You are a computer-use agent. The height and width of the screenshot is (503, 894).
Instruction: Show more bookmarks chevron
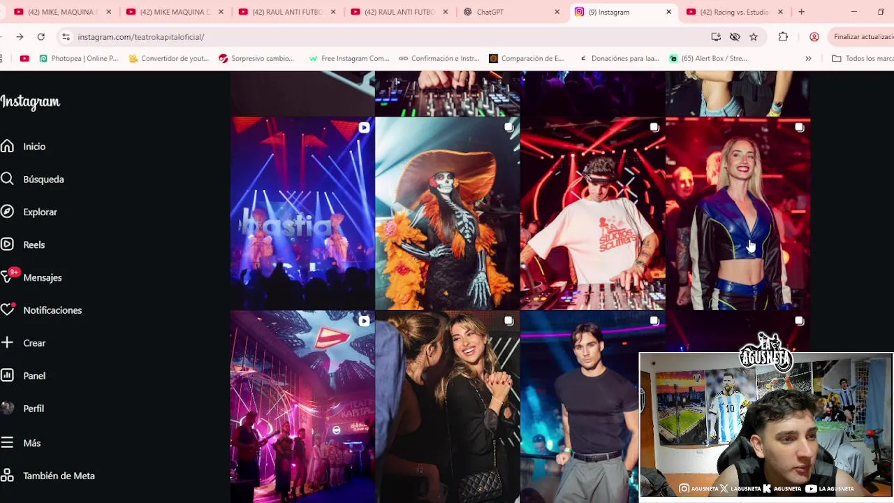point(808,59)
